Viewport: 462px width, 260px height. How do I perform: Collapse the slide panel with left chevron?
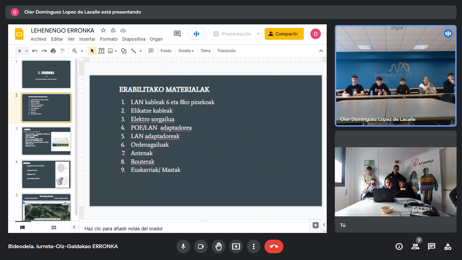click(x=74, y=227)
